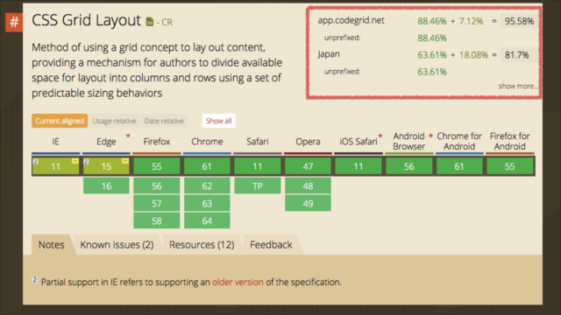The height and width of the screenshot is (315, 561).
Task: Select the Safari TP version cell
Action: (x=257, y=186)
